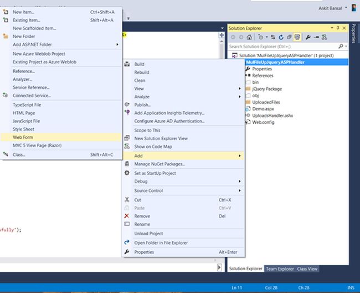Expand the highlighted Add submenu arrow
360x293 pixels.
coord(240,156)
